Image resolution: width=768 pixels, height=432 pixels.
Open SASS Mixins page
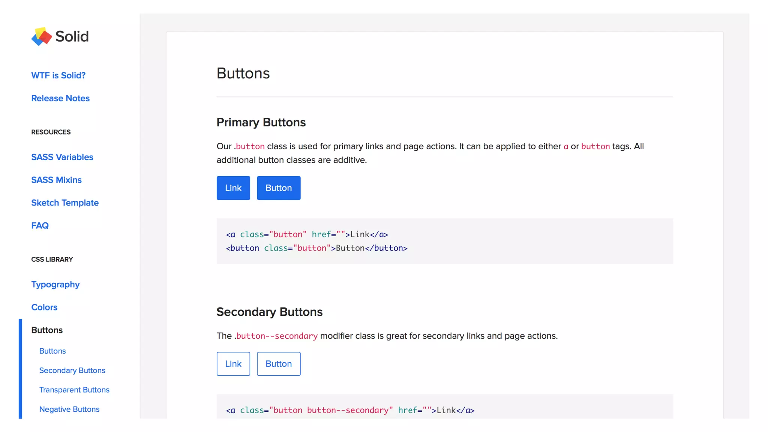[x=56, y=180]
